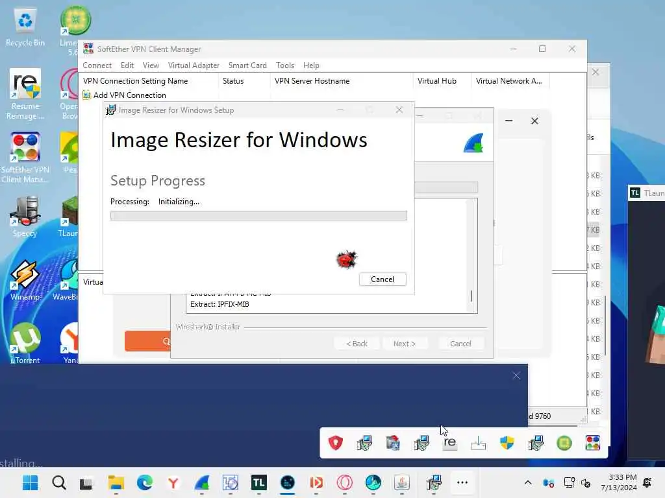
Task: Click Back in the Wireshark installer
Action: pyautogui.click(x=357, y=344)
